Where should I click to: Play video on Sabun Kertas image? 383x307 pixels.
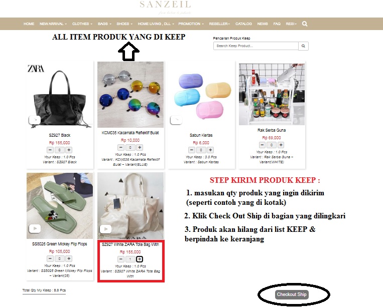point(176,120)
